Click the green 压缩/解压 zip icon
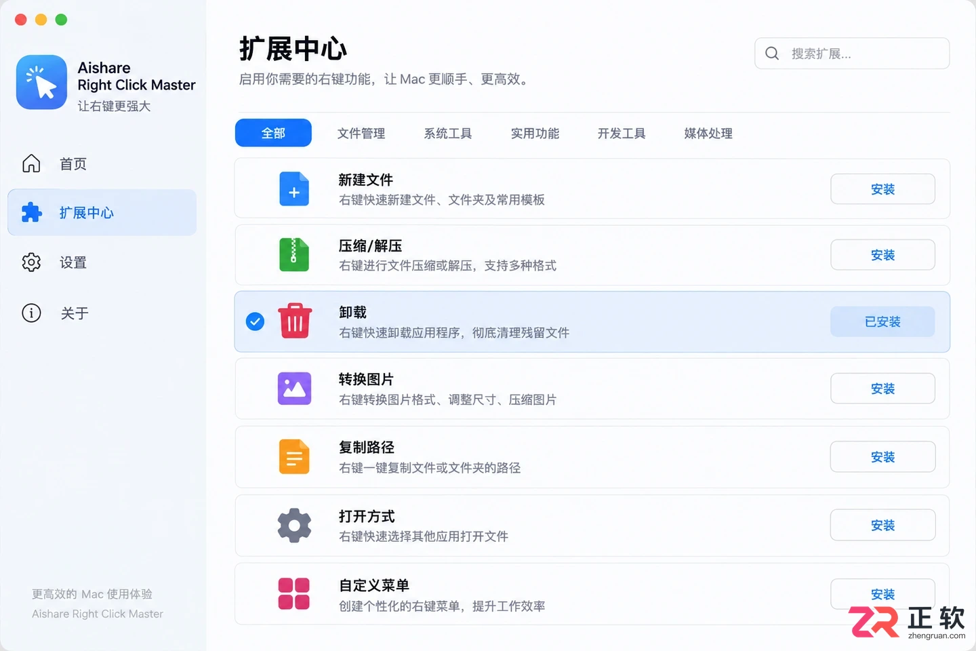Viewport: 976px width, 651px height. 294,254
